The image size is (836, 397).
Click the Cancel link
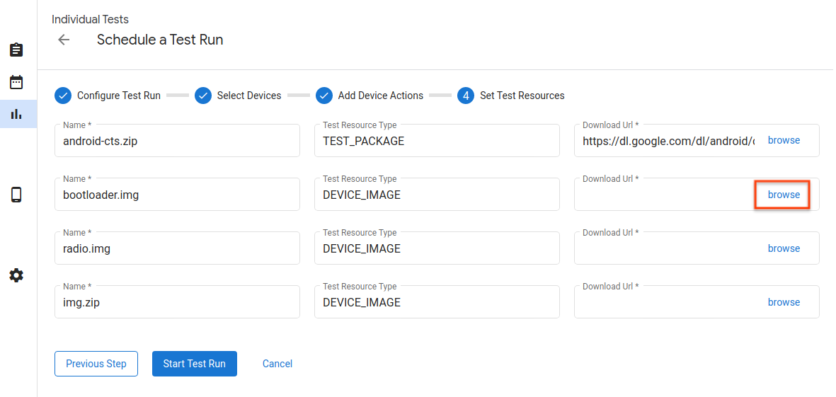(277, 364)
